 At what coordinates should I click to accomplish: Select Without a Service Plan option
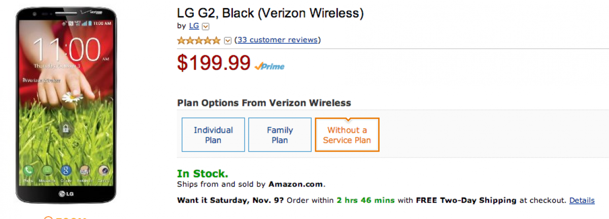[347, 135]
